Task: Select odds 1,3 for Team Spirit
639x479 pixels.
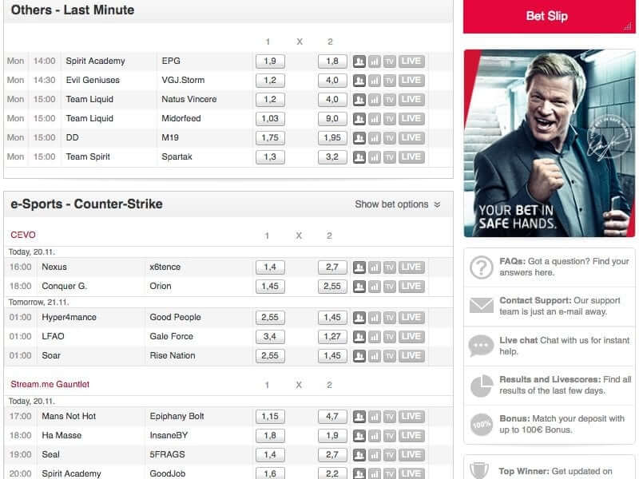Action: (270, 156)
